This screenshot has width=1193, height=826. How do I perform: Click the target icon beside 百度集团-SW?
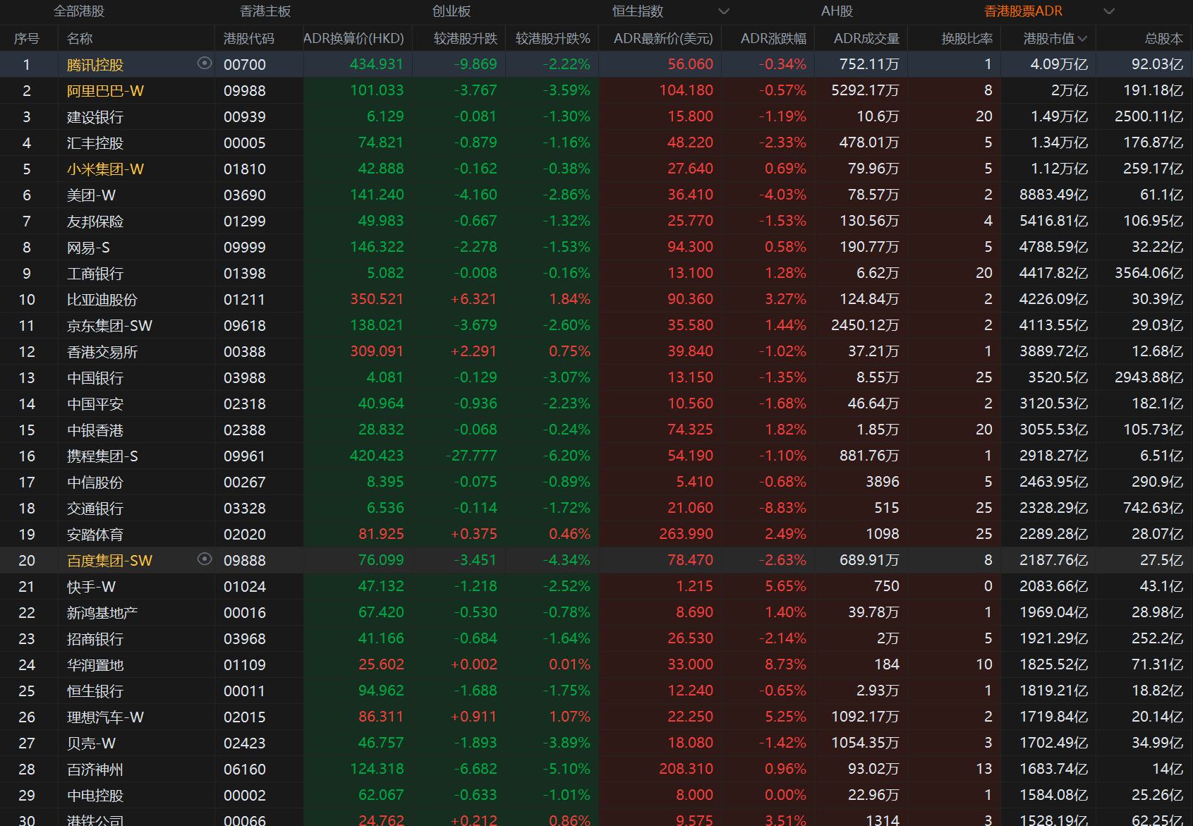coord(205,559)
